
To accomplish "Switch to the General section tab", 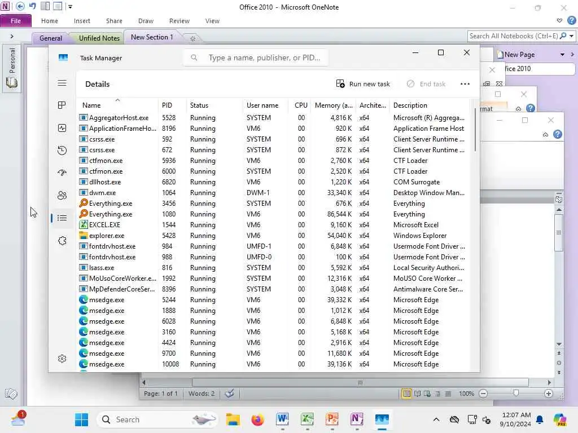I will [x=51, y=38].
